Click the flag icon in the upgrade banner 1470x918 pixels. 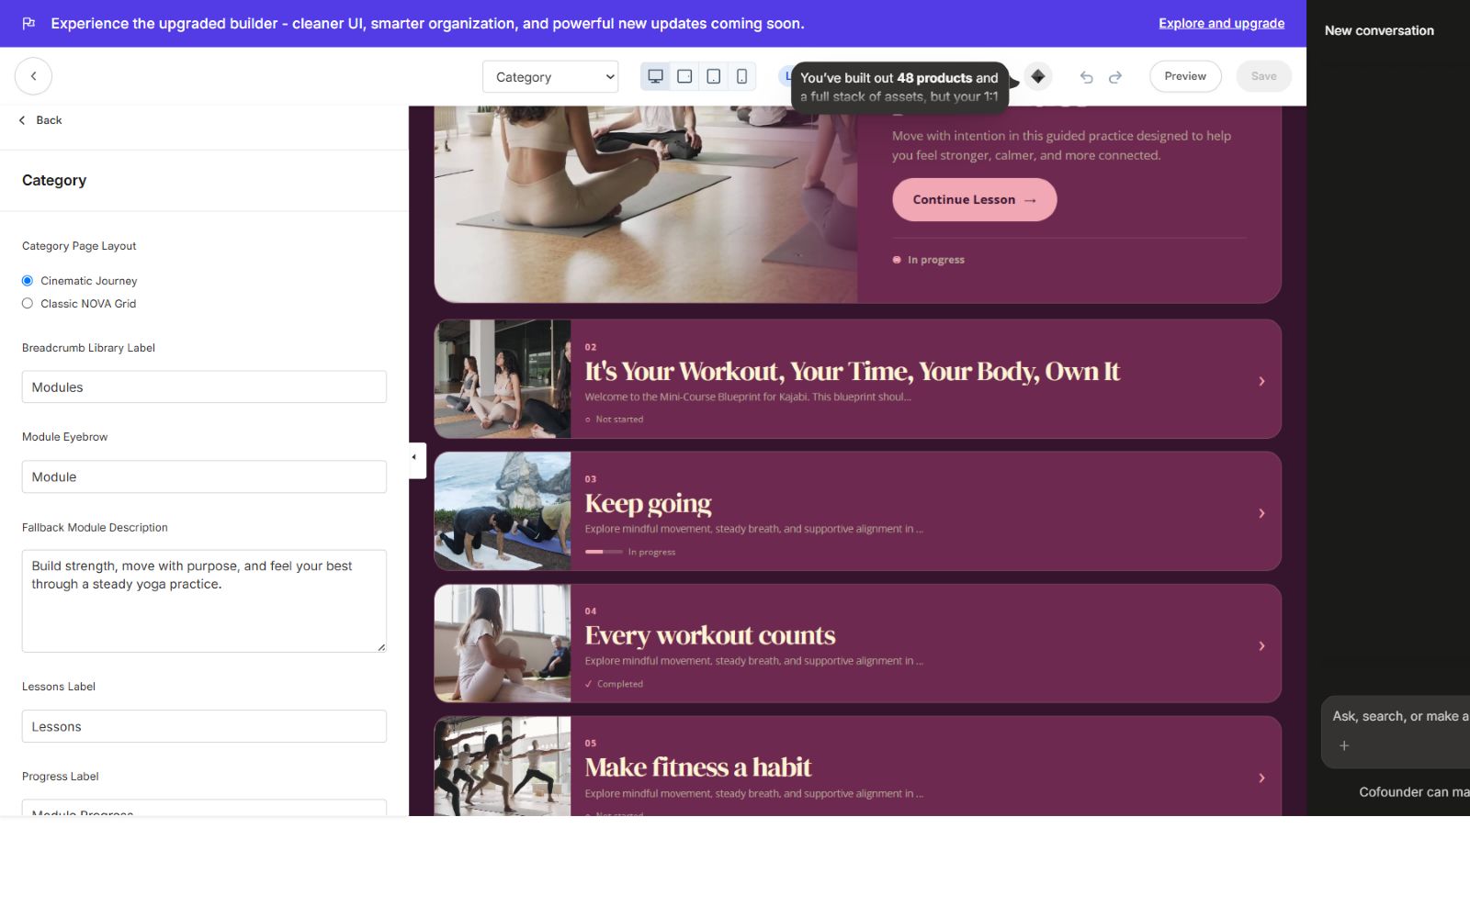pyautogui.click(x=28, y=23)
